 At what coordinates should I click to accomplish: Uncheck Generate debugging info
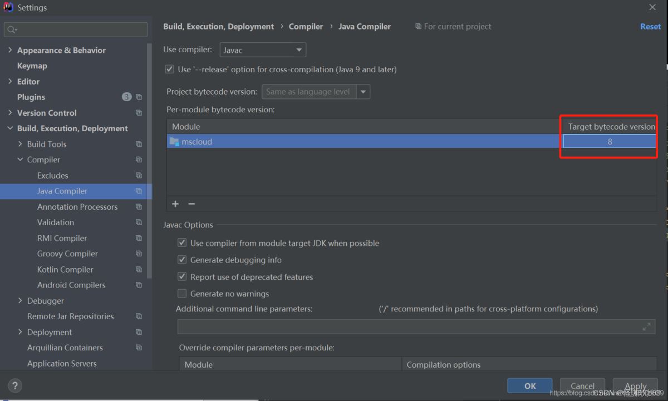(182, 260)
